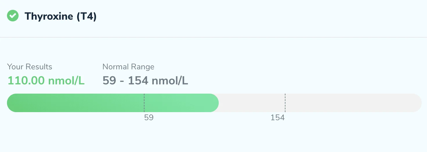Click the divider line under the Thyroxine header
Viewport: 427px width, 152px height.
213,37
